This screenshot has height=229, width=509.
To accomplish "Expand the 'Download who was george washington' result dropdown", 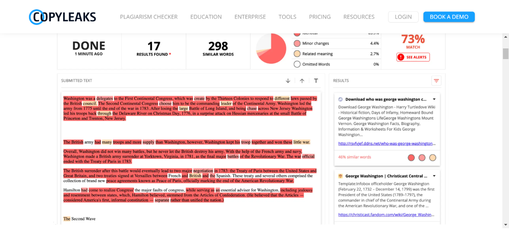I will [434, 99].
